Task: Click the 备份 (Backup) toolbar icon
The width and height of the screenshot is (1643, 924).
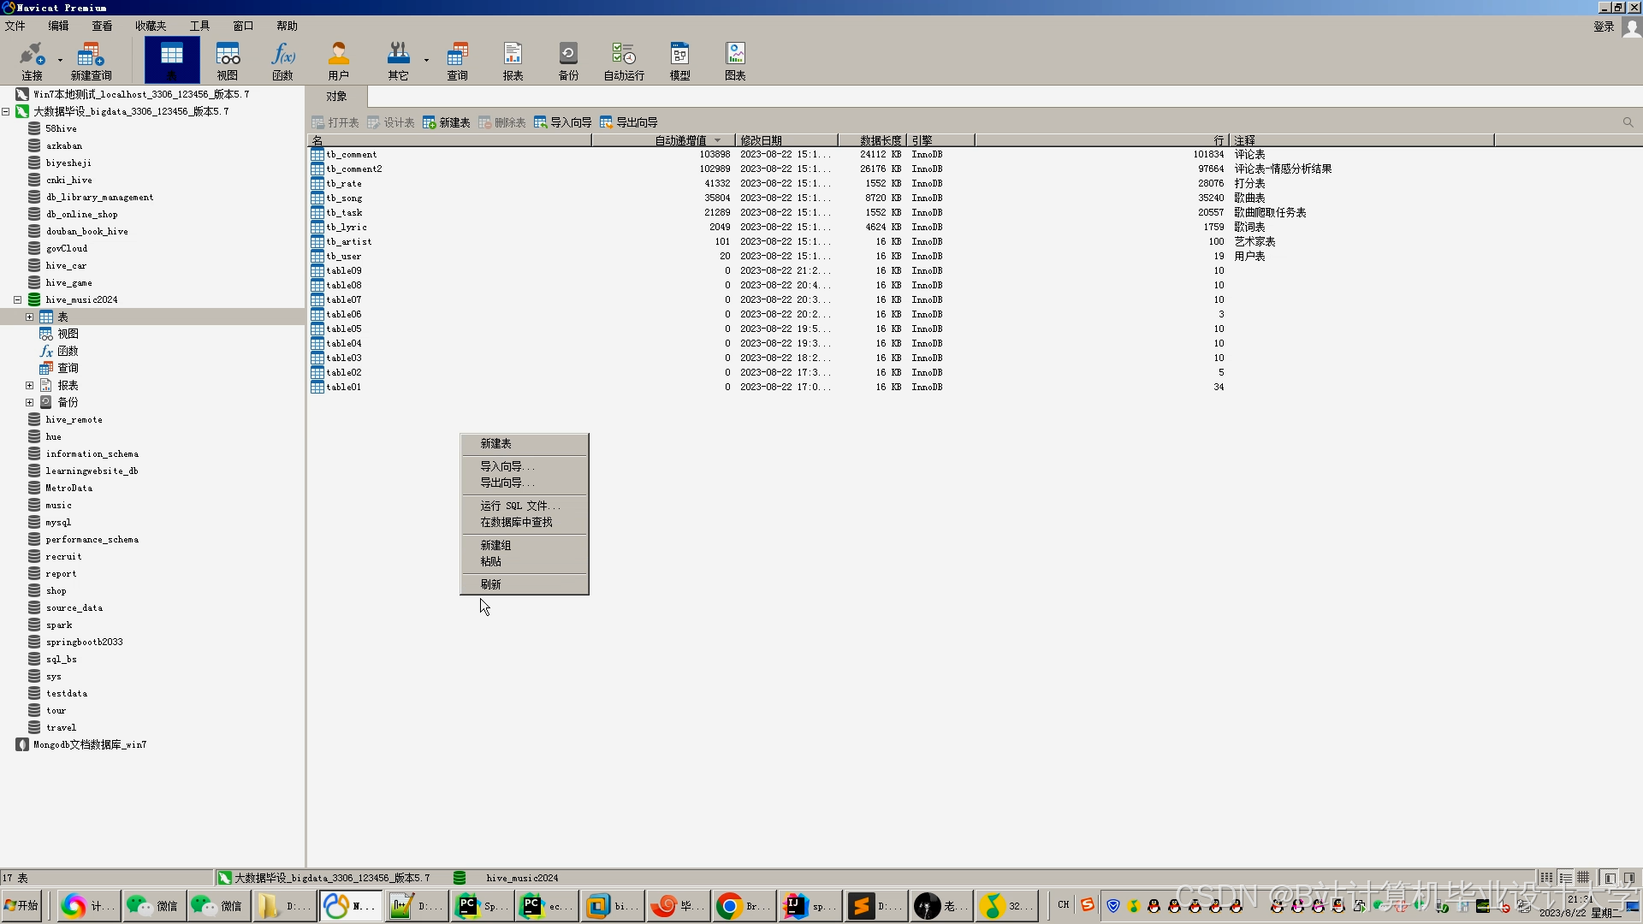Action: click(568, 61)
